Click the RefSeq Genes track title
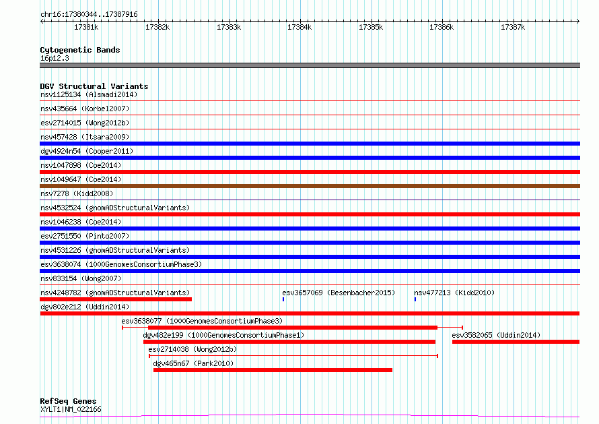This screenshot has height=424, width=599. coord(68,401)
